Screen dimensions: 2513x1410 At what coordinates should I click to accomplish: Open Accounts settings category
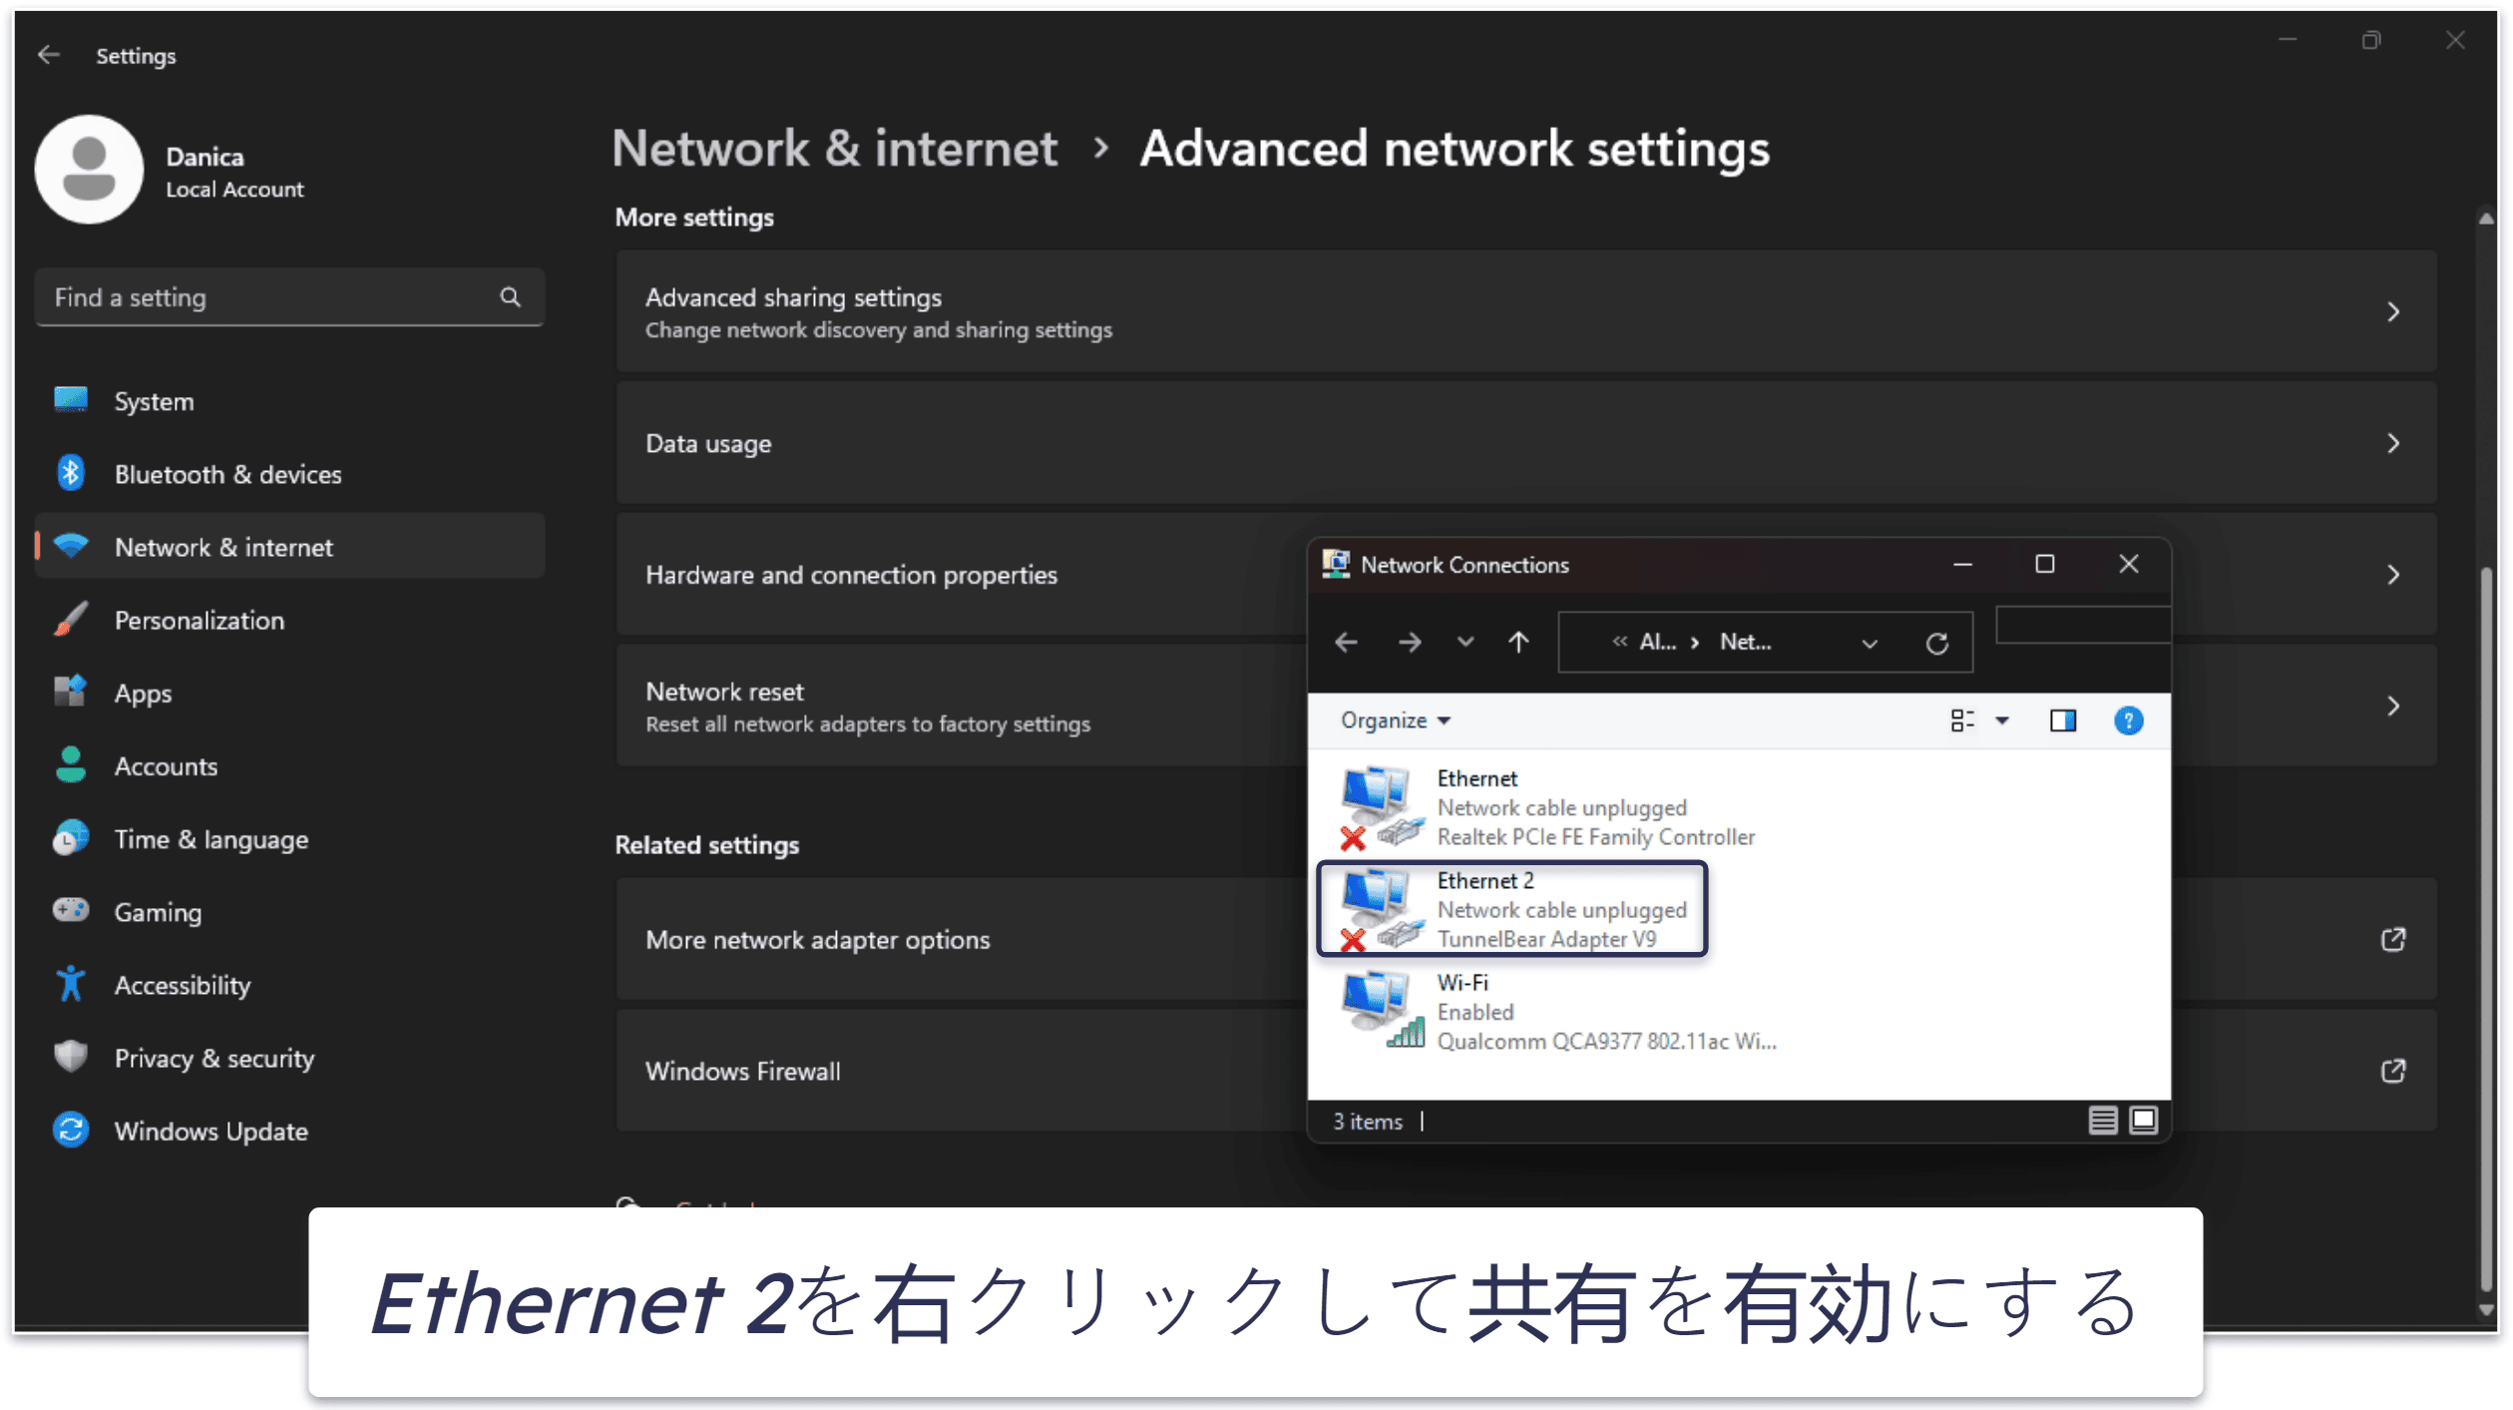tap(289, 765)
